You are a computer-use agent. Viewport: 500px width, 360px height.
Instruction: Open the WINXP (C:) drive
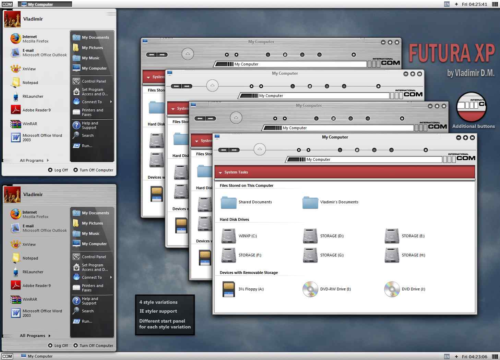[x=239, y=236]
